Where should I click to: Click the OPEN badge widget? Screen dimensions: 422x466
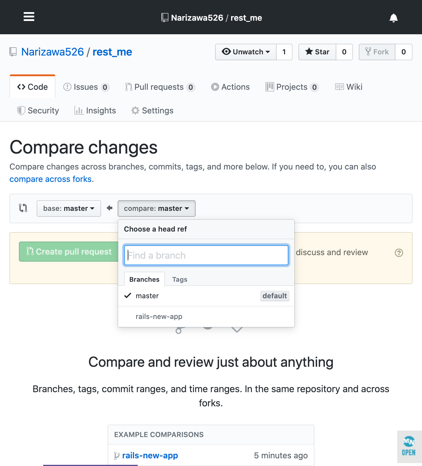tap(409, 447)
